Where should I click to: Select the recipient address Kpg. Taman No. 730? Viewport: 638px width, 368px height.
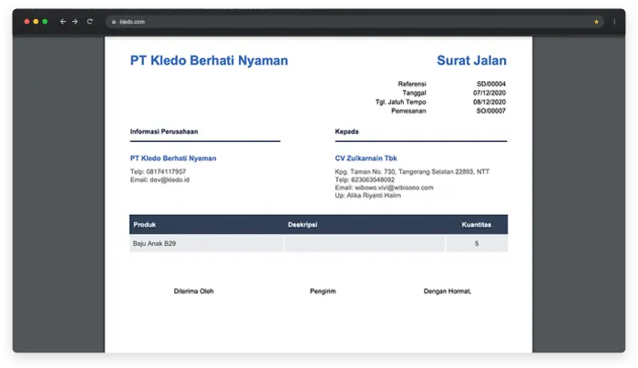(x=412, y=171)
